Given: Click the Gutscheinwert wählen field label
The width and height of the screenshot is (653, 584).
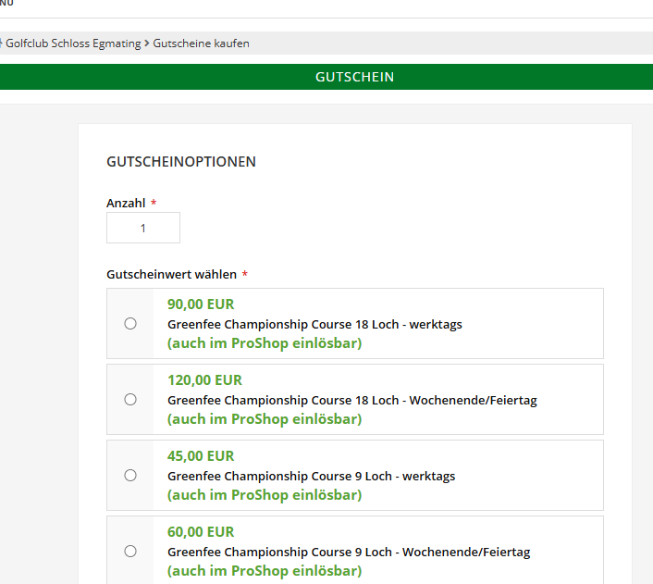Looking at the screenshot, I should [x=171, y=274].
